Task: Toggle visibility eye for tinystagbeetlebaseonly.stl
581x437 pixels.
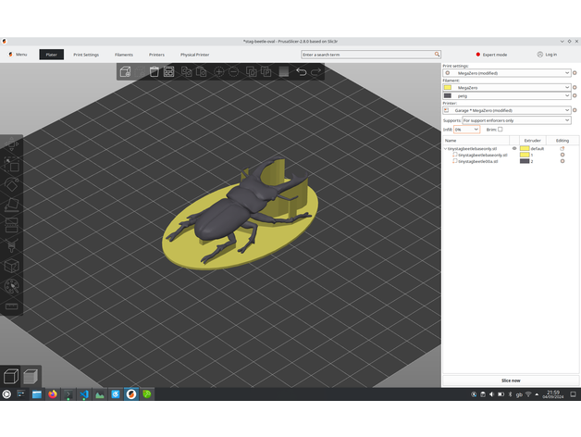Action: click(514, 148)
